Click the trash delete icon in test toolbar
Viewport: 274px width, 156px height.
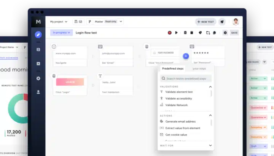(185, 33)
